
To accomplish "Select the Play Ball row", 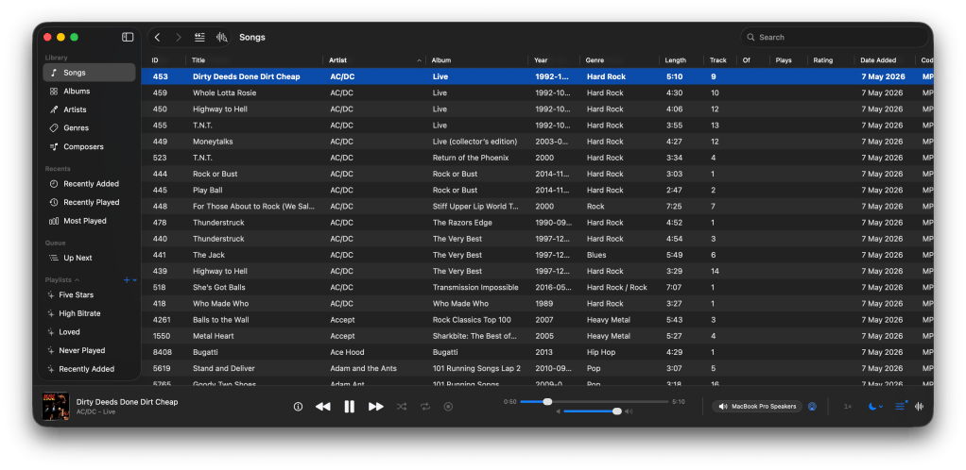I will pos(537,190).
